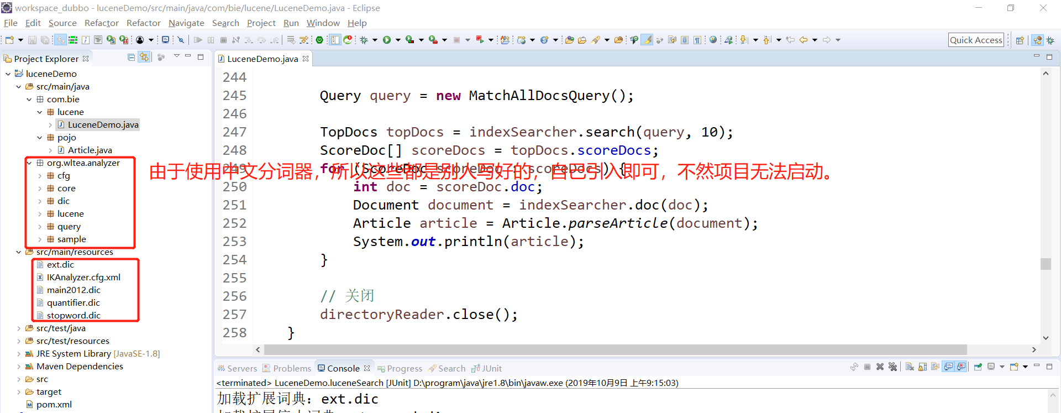The height and width of the screenshot is (413, 1061).
Task: Open the Navigate menu
Action: [186, 23]
